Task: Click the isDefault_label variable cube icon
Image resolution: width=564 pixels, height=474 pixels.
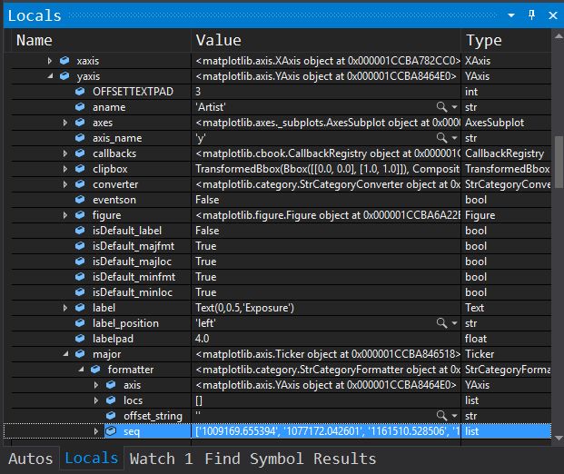Action: 80,230
